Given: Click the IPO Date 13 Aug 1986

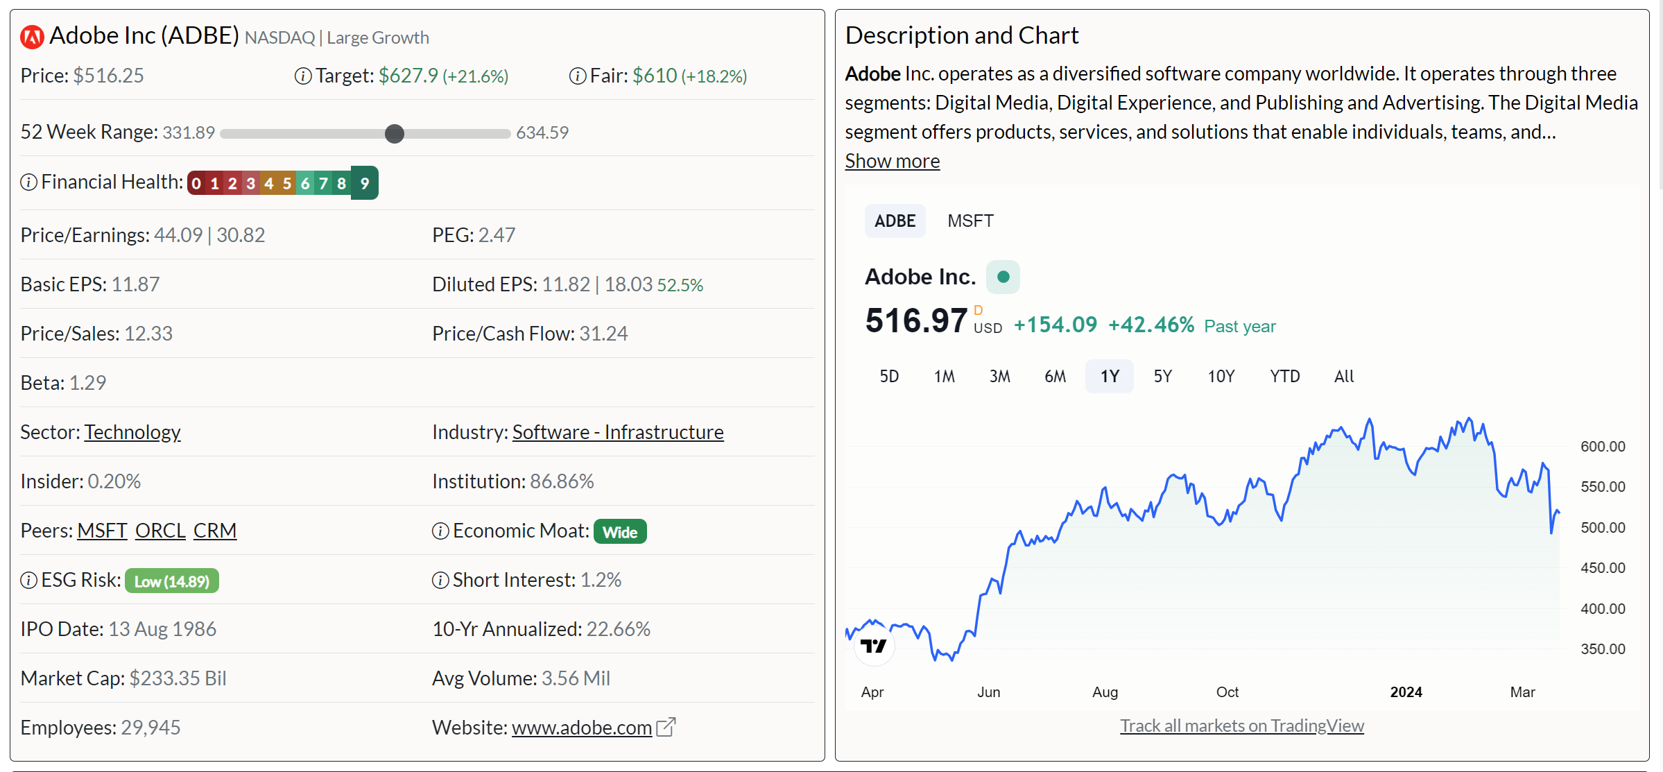Looking at the screenshot, I should click(x=162, y=629).
